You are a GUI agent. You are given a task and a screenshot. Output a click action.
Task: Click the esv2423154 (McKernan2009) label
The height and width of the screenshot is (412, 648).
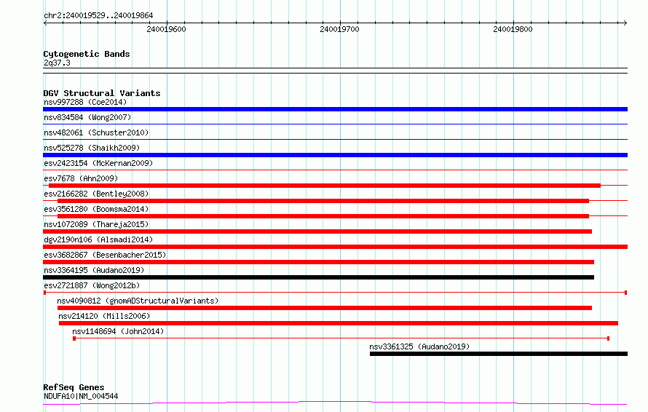point(98,163)
